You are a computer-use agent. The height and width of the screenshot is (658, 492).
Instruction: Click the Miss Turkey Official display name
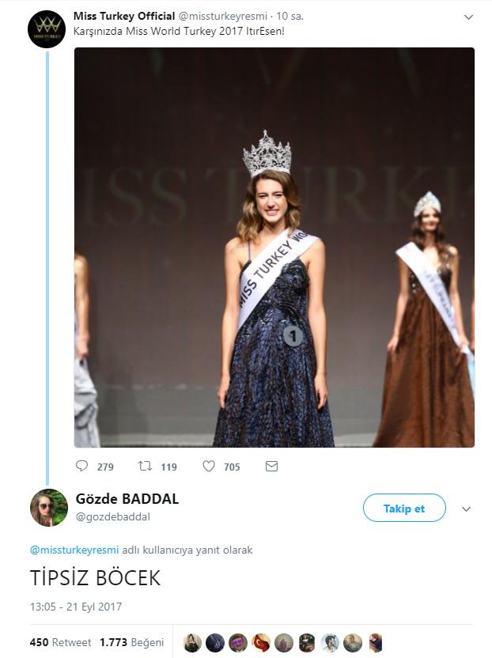pyautogui.click(x=123, y=16)
